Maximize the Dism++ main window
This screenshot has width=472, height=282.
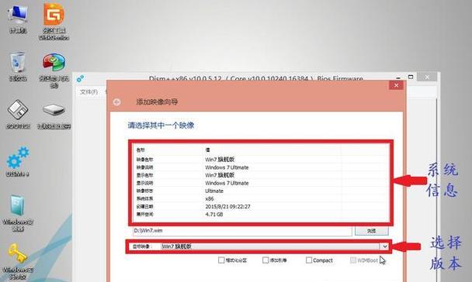(411, 77)
